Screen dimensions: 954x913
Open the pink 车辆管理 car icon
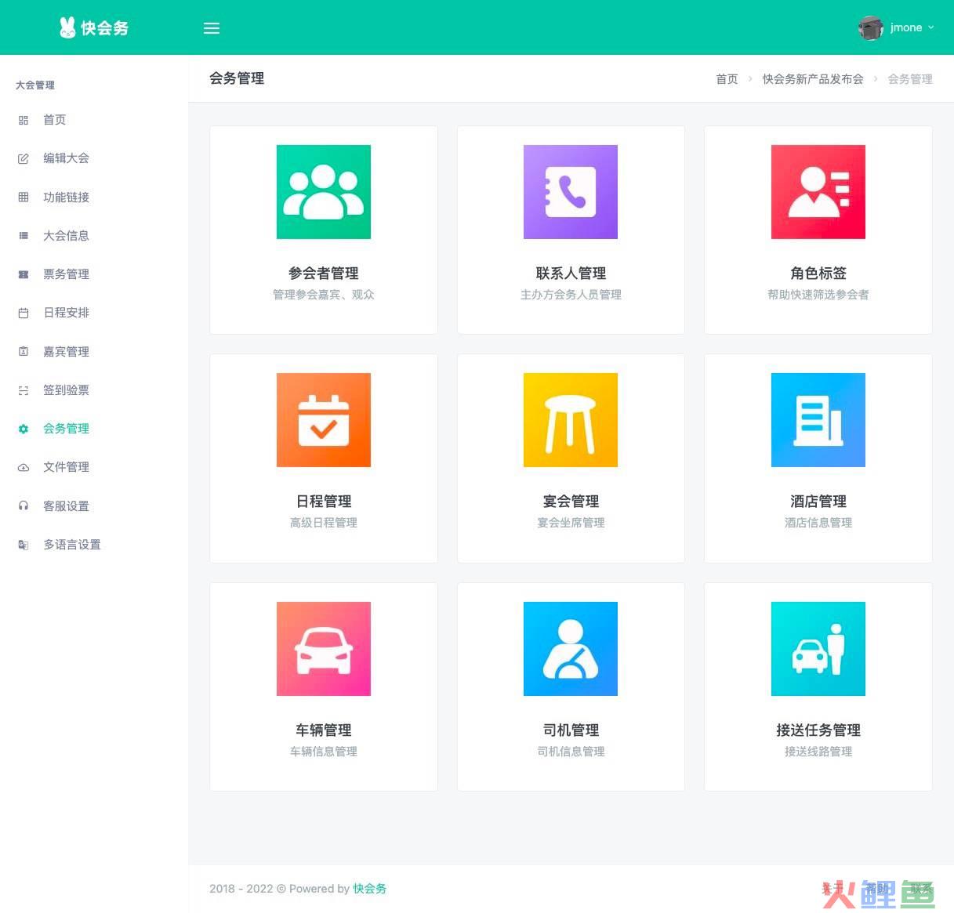click(x=324, y=649)
